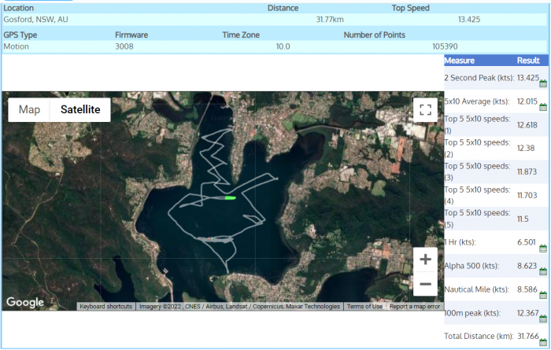Image resolution: width=551 pixels, height=350 pixels.
Task: Select the location text Gosford, NSW, AU
Action: [x=35, y=20]
